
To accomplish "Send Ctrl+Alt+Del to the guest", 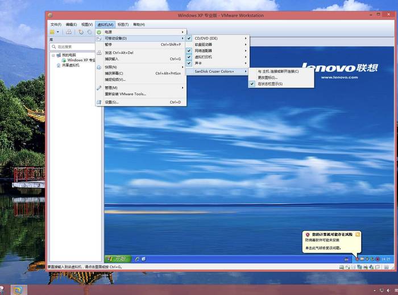I will 141,53.
